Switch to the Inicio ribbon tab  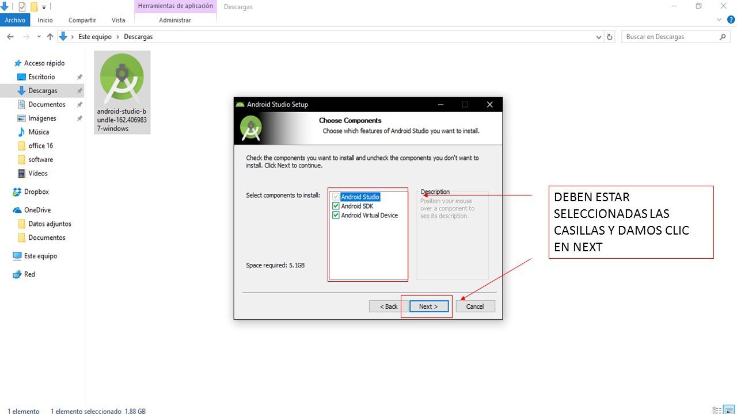(45, 20)
